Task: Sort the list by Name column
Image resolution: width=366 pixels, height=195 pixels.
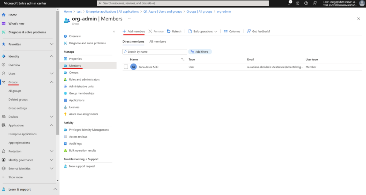Action: 134,59
